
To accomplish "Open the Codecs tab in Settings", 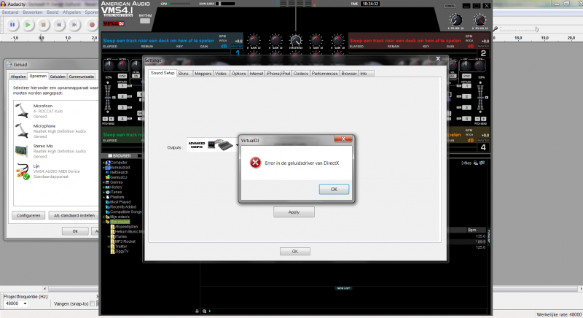I will tap(301, 74).
